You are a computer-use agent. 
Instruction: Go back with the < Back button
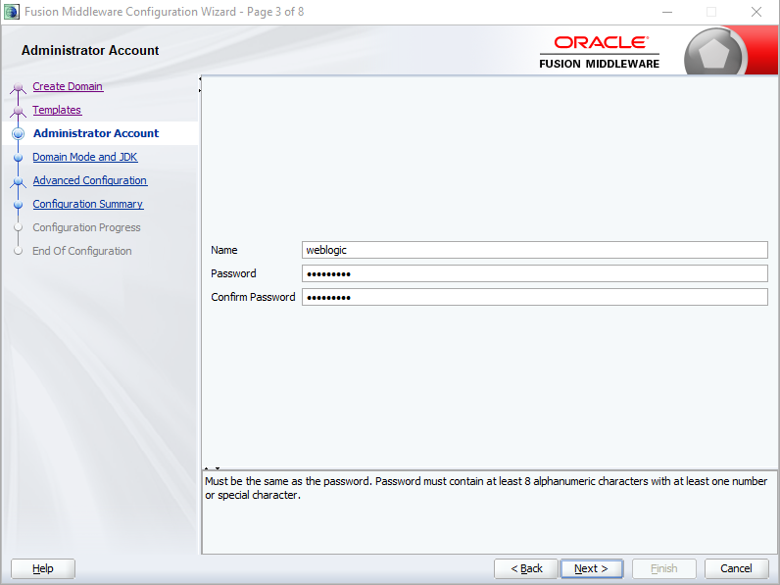pyautogui.click(x=526, y=568)
